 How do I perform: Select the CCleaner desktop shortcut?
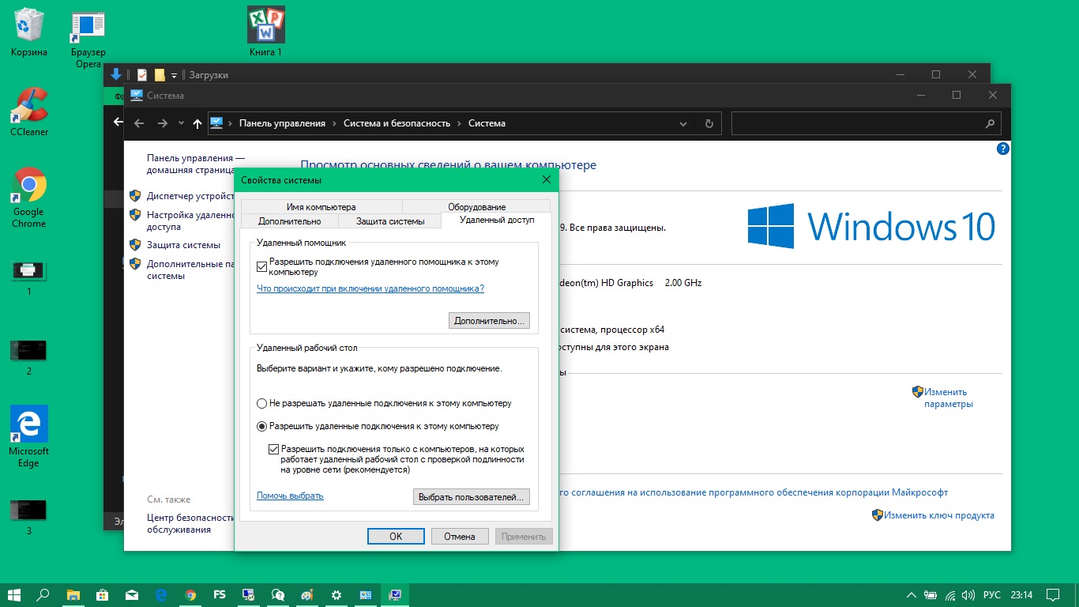point(29,111)
